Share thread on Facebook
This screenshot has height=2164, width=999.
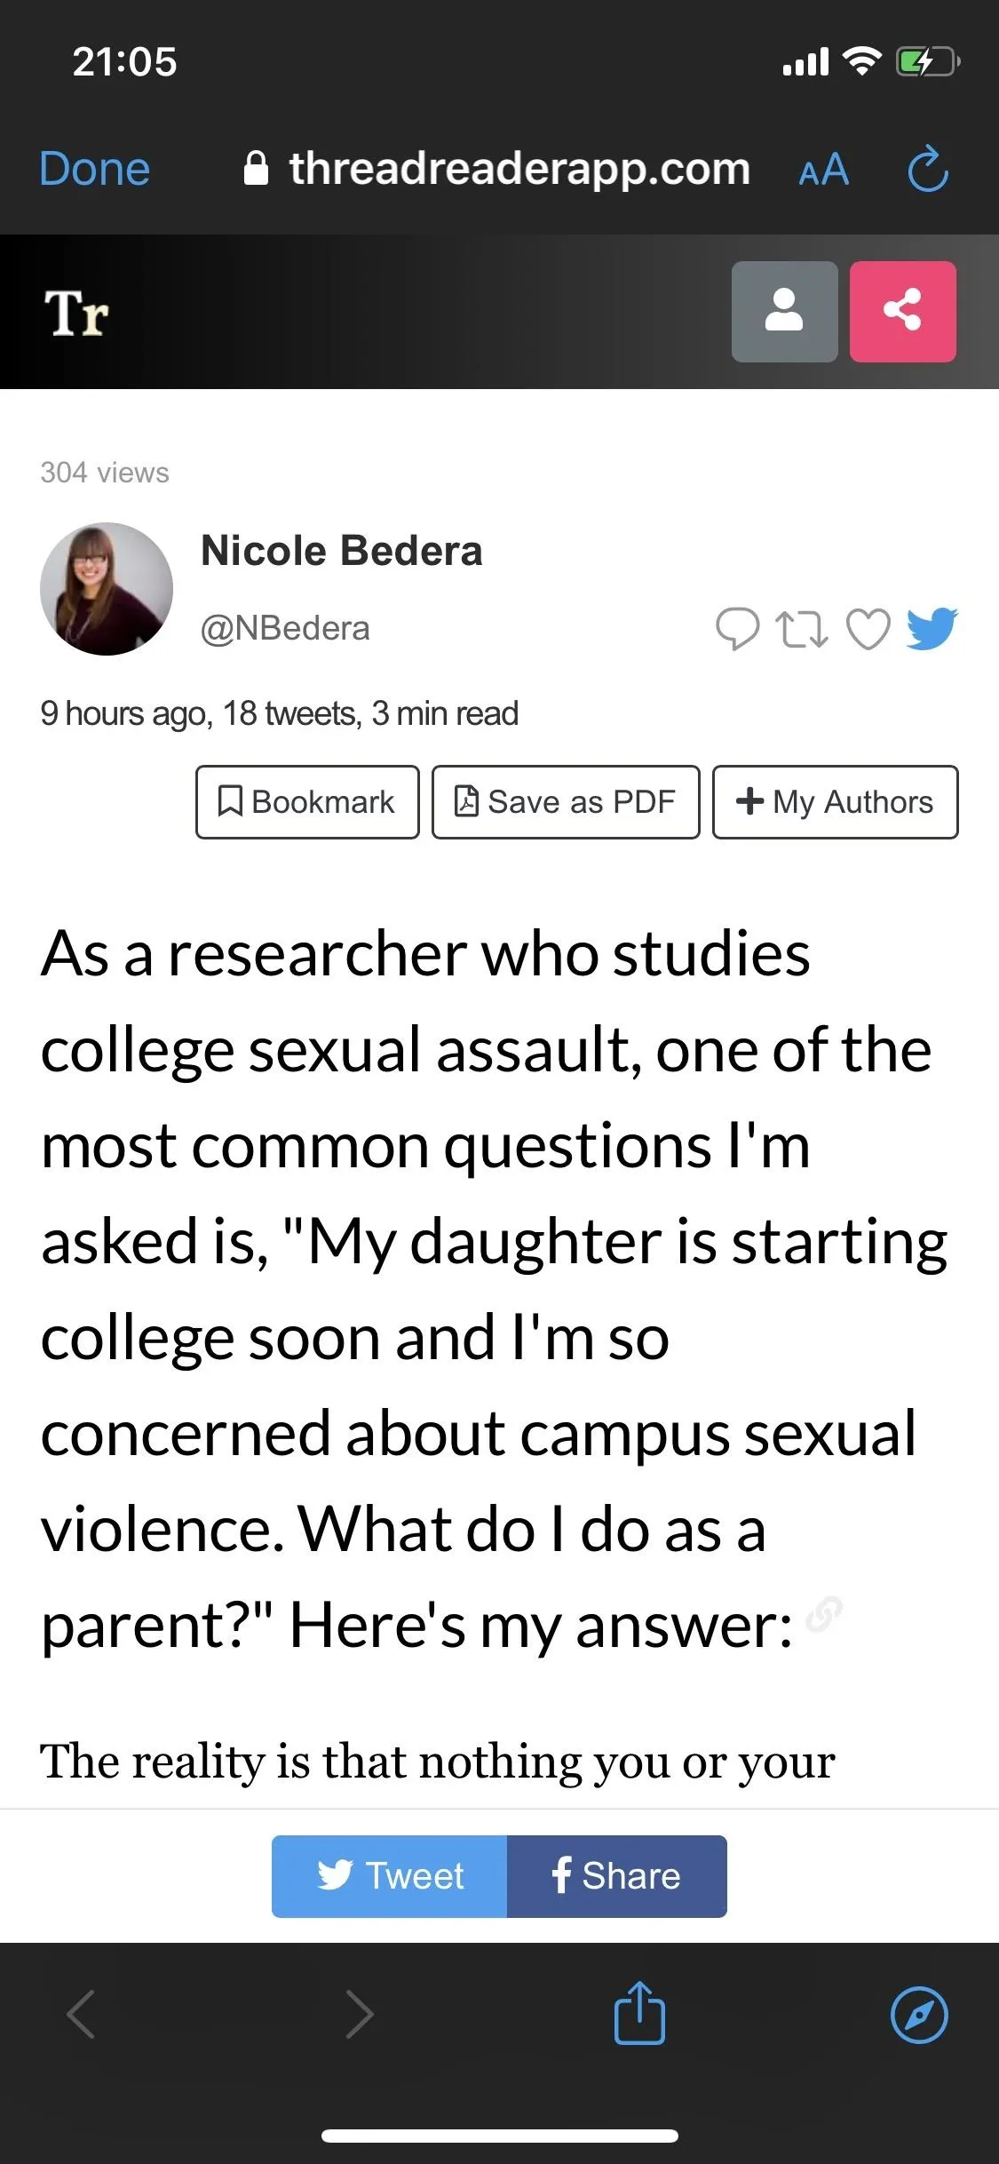pyautogui.click(x=617, y=1876)
